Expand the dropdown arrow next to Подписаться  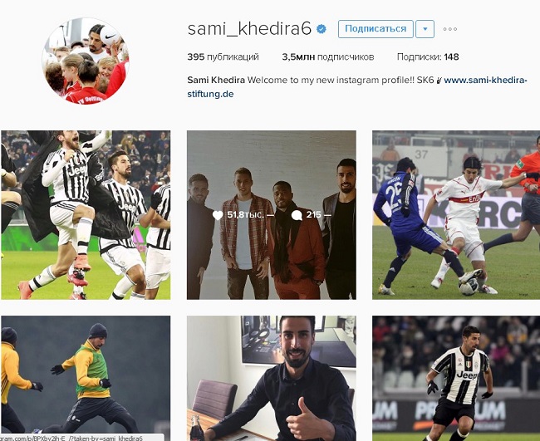point(425,29)
